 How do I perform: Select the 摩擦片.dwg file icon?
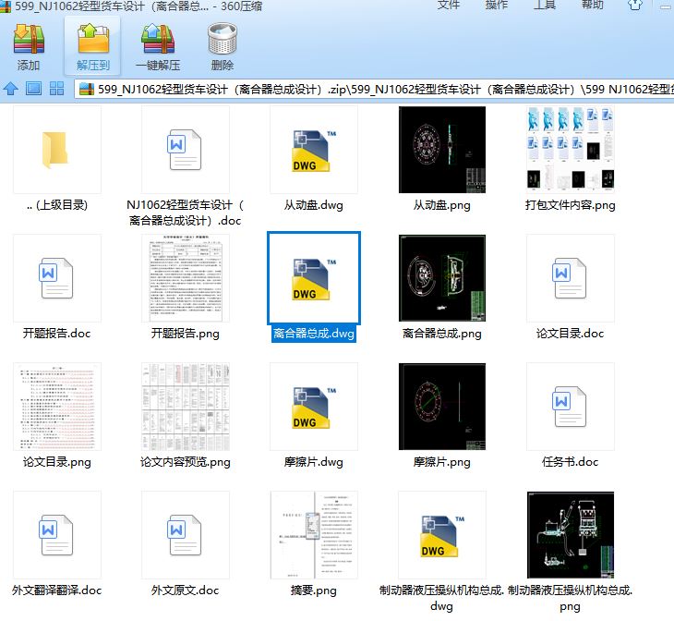[x=313, y=407]
